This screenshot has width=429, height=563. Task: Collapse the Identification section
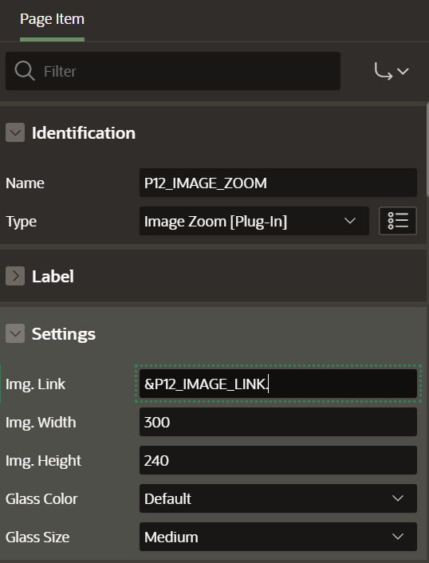15,132
